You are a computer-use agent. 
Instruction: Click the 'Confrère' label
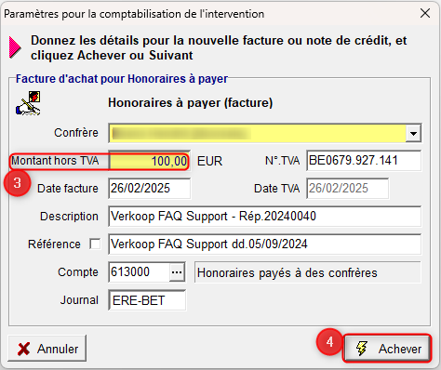[x=76, y=133]
